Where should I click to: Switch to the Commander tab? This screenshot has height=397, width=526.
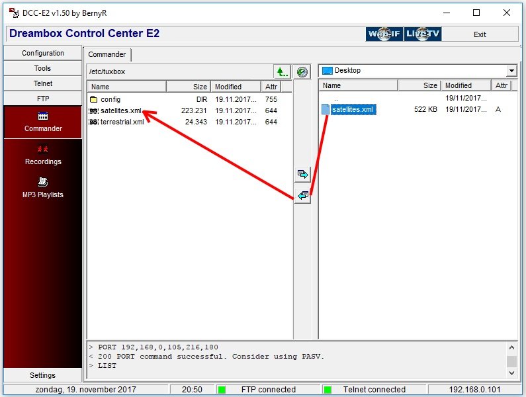point(107,54)
